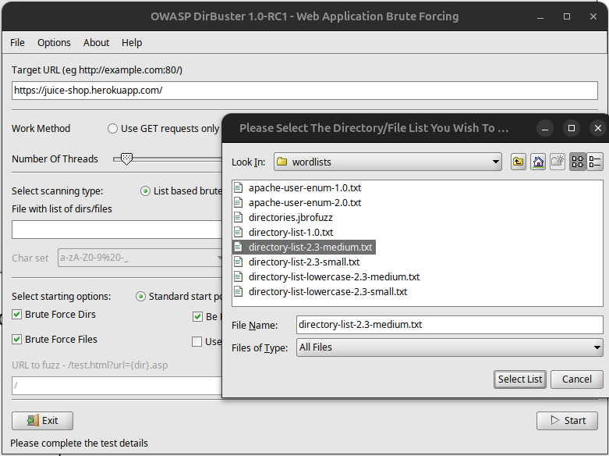Viewport: 609px width, 456px height.
Task: Click the URL to fuzz input field
Action: [x=117, y=386]
